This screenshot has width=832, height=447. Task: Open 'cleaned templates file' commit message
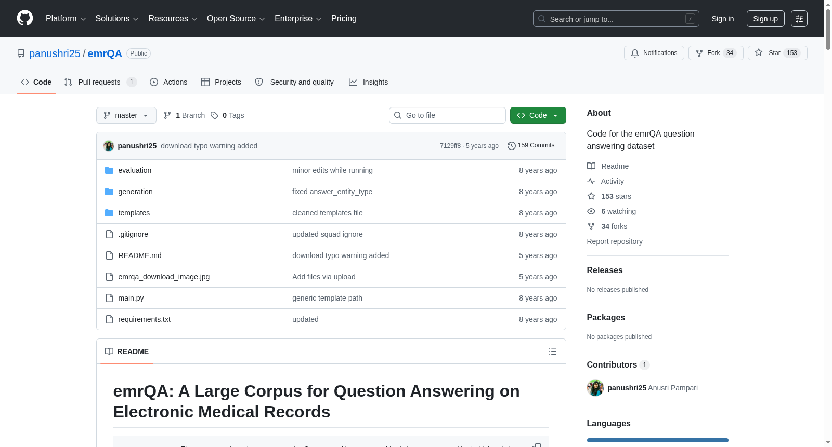tap(328, 213)
